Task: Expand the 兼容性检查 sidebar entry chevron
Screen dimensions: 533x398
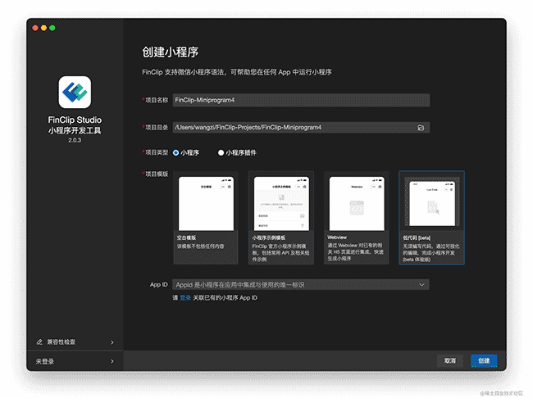Action: [112, 342]
